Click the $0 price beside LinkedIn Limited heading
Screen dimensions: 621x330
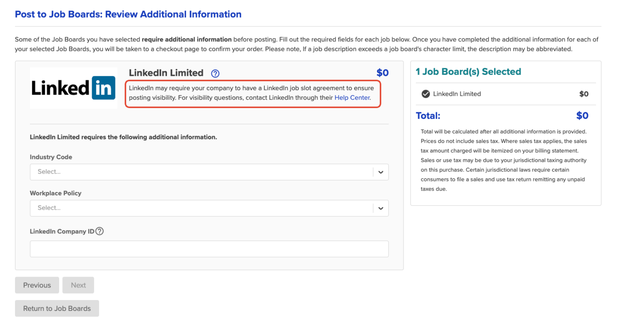382,73
